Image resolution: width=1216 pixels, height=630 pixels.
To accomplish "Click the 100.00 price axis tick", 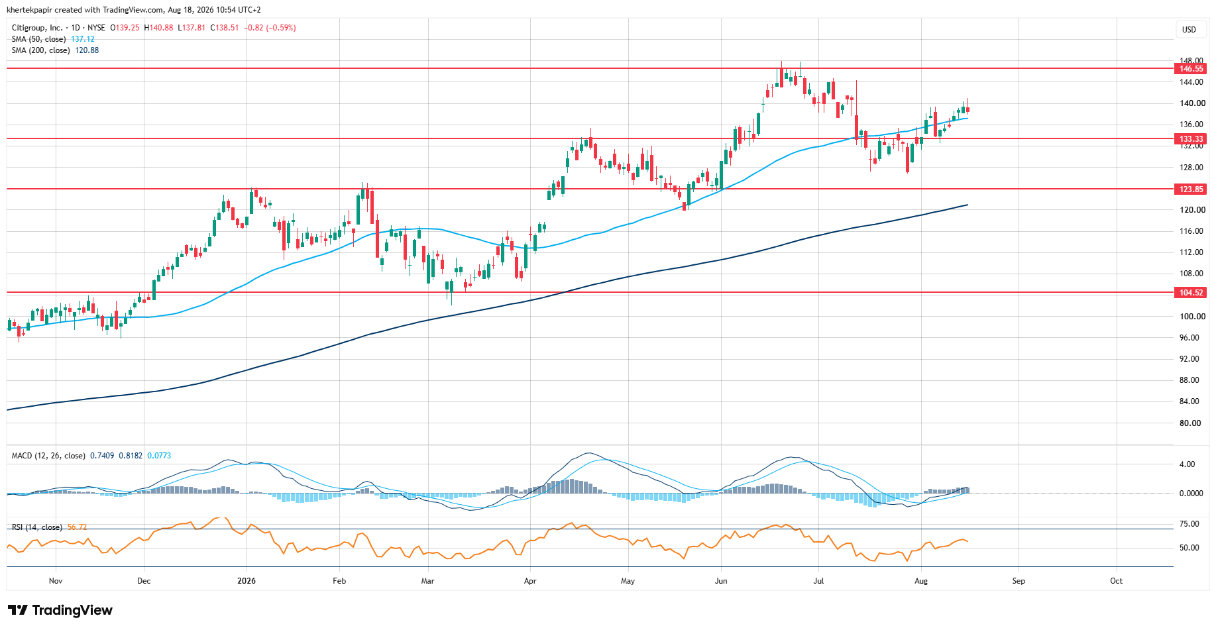I will (x=1192, y=317).
